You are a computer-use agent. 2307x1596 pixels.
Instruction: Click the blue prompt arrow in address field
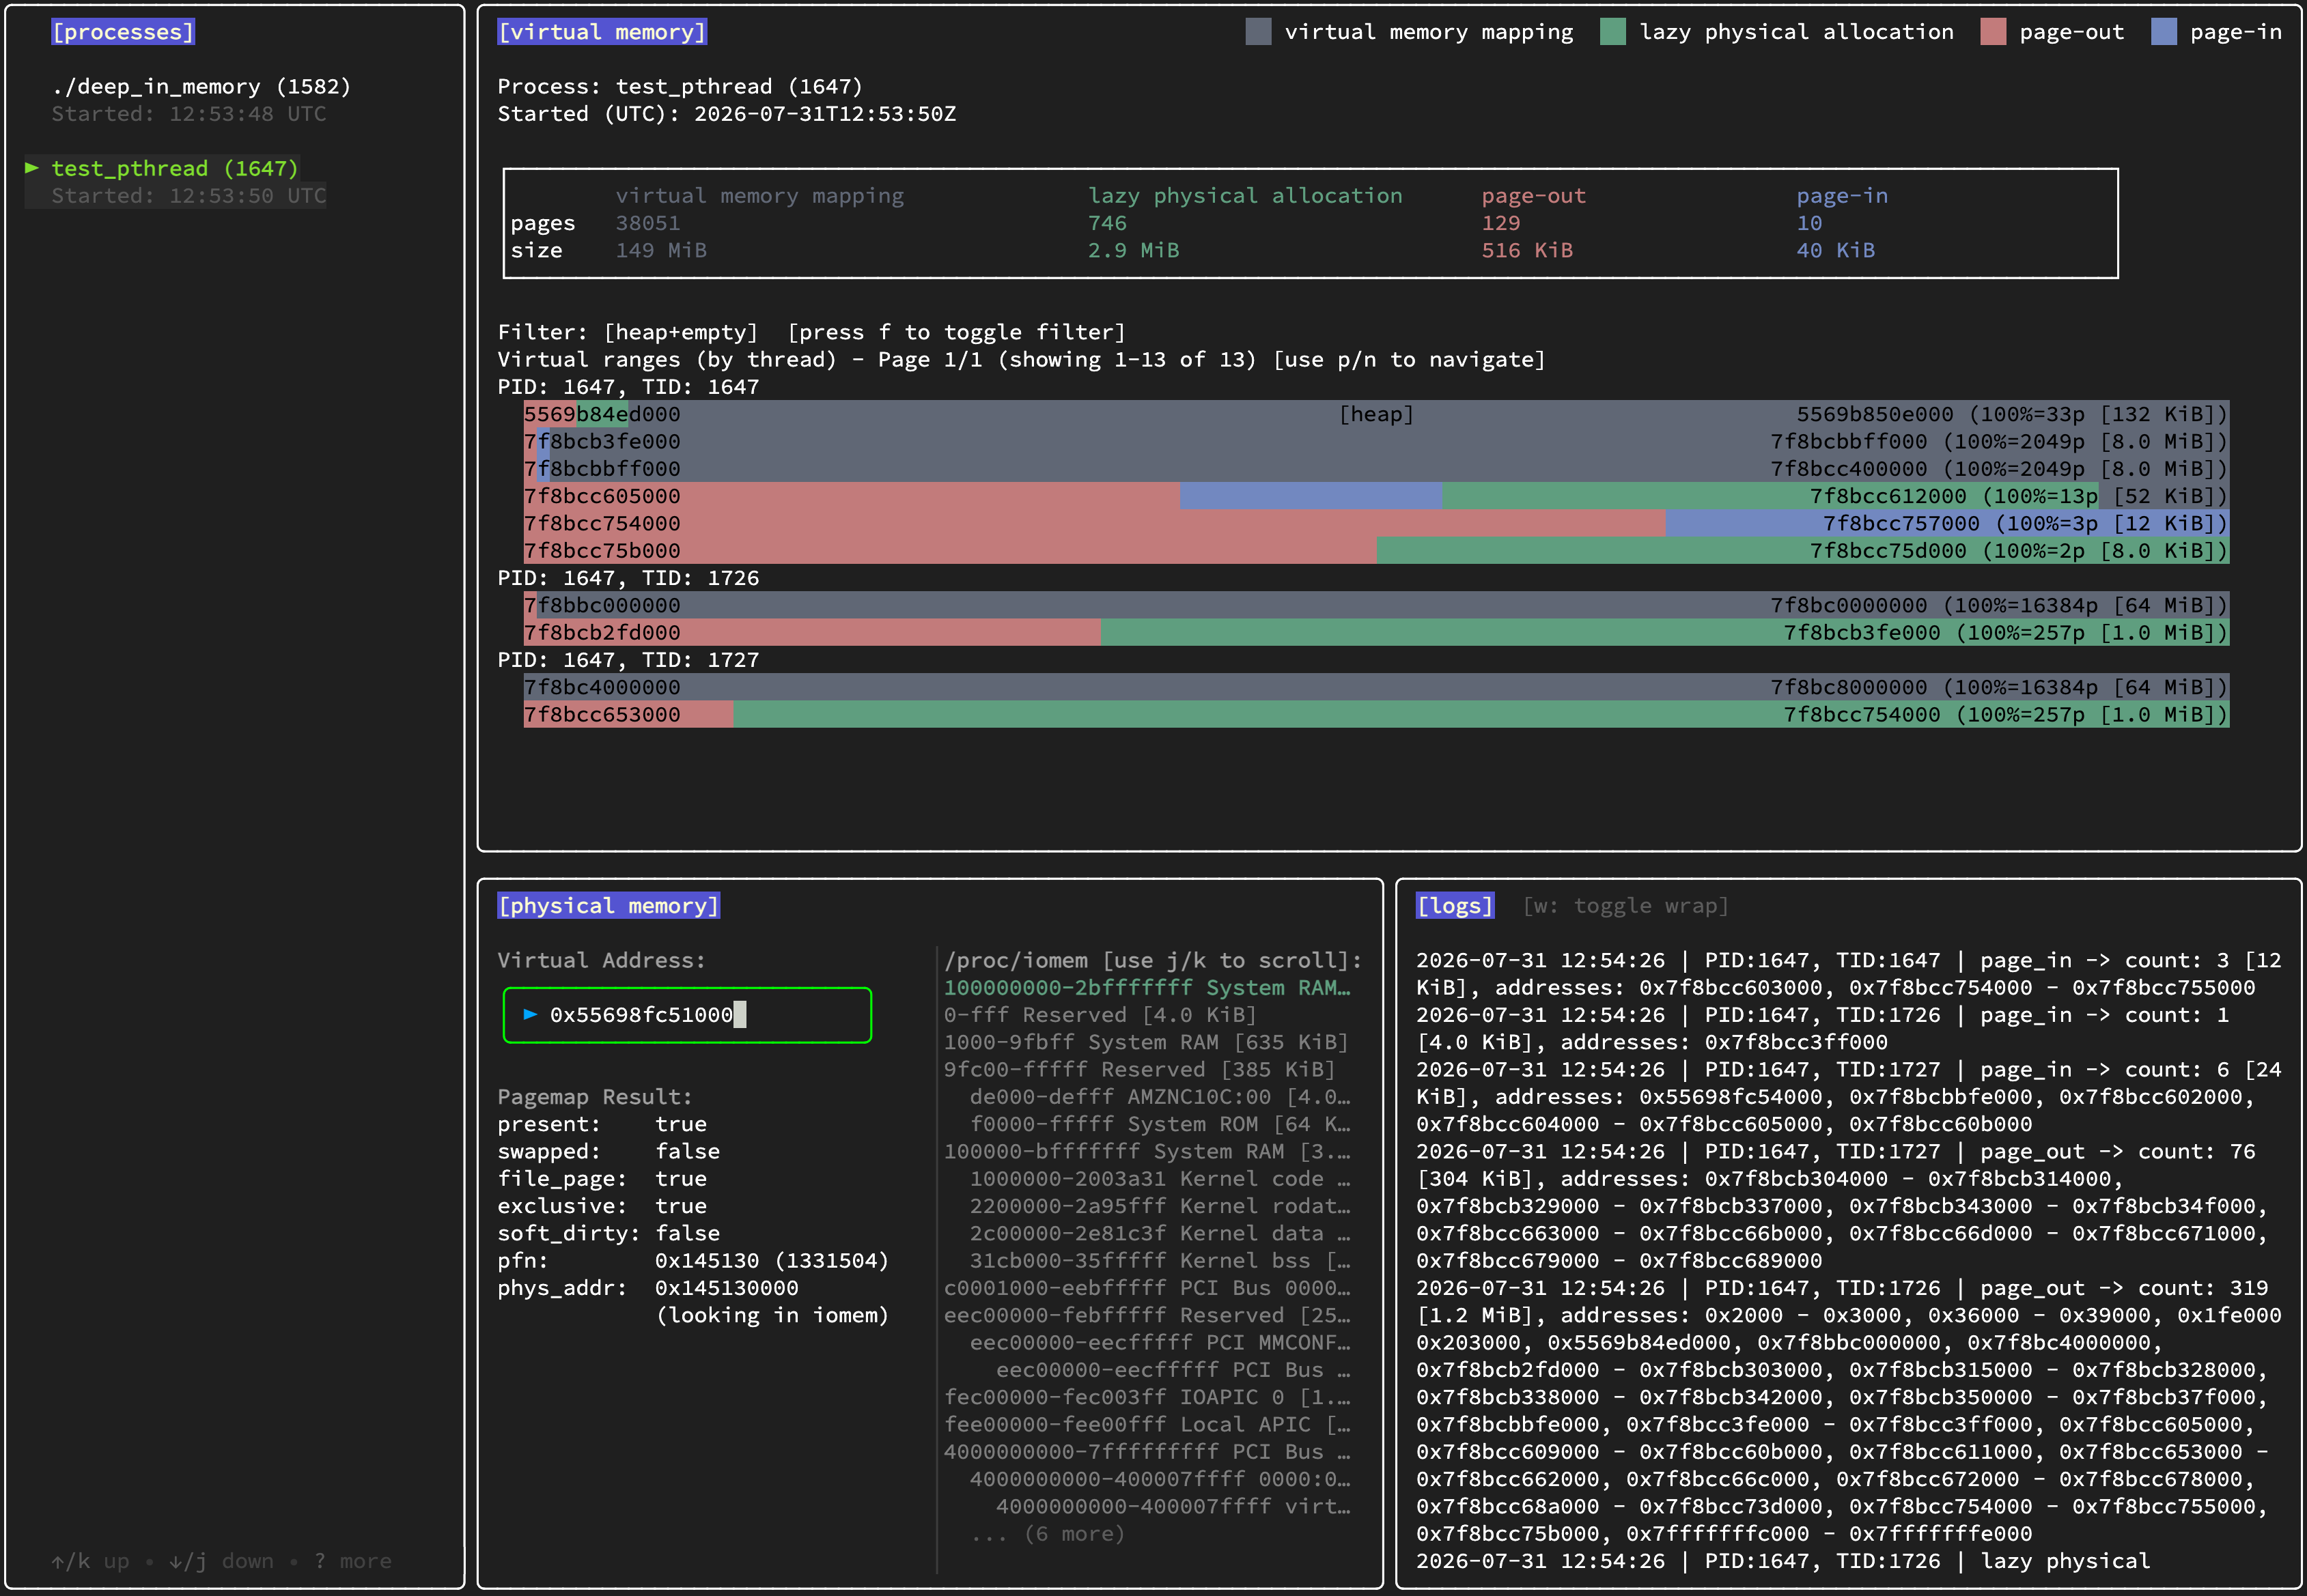click(x=530, y=1015)
